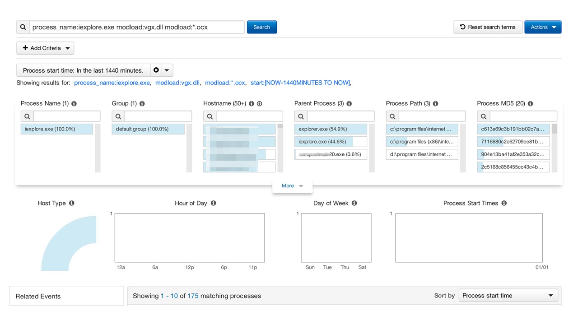Click the info icon beside Host Type

(x=71, y=203)
